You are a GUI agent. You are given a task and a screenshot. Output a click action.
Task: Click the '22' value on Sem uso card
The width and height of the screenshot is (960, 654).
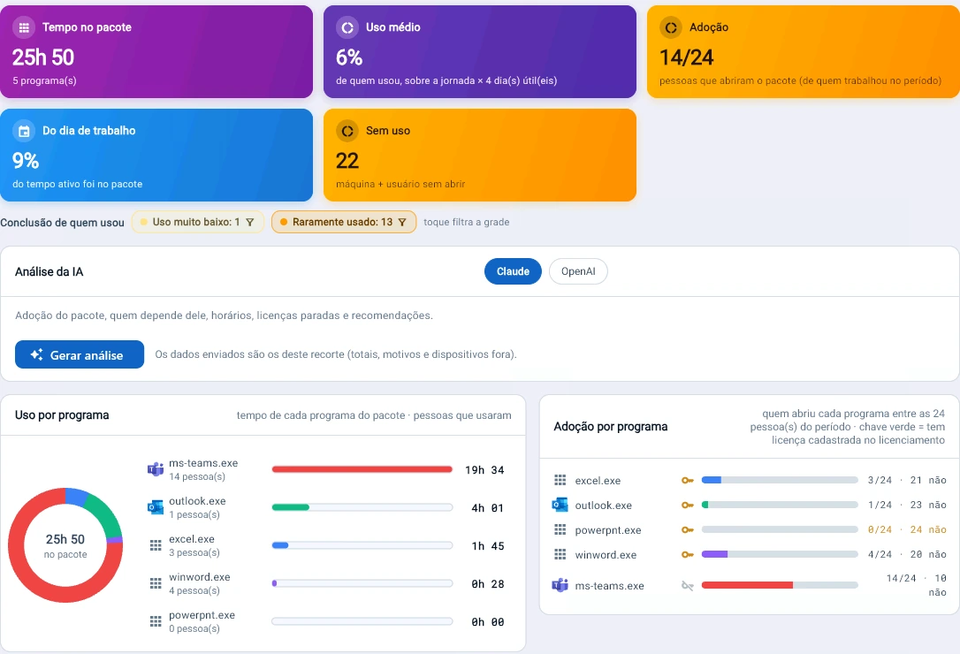coord(347,161)
